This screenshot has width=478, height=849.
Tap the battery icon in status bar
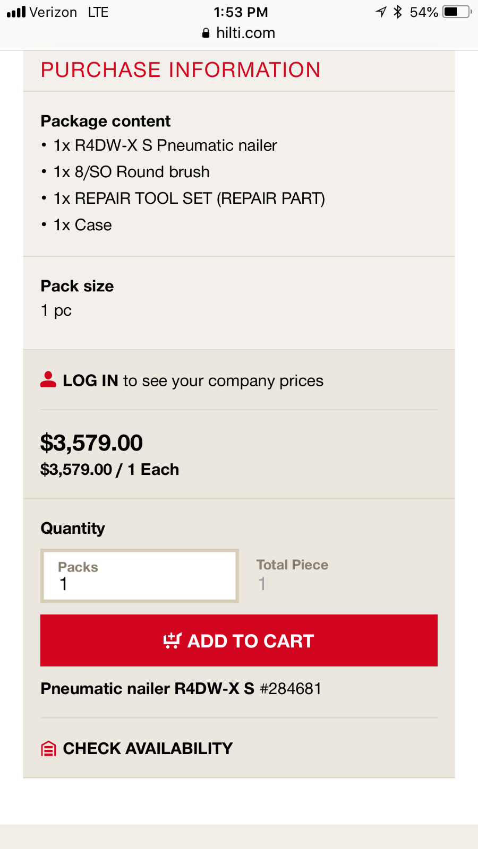(x=457, y=12)
